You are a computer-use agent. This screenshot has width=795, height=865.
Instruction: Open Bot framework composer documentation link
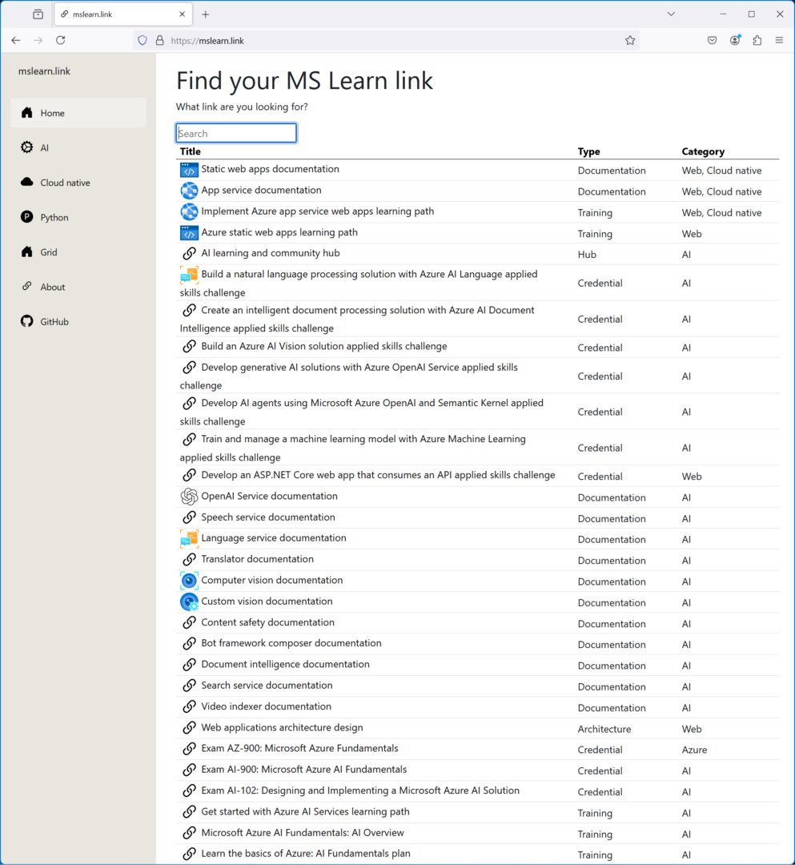point(291,642)
